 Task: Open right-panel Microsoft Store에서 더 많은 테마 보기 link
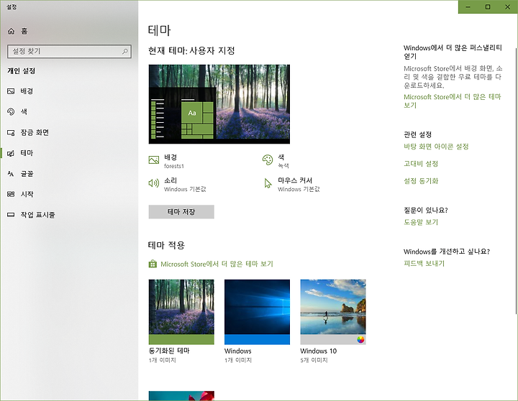point(453,101)
